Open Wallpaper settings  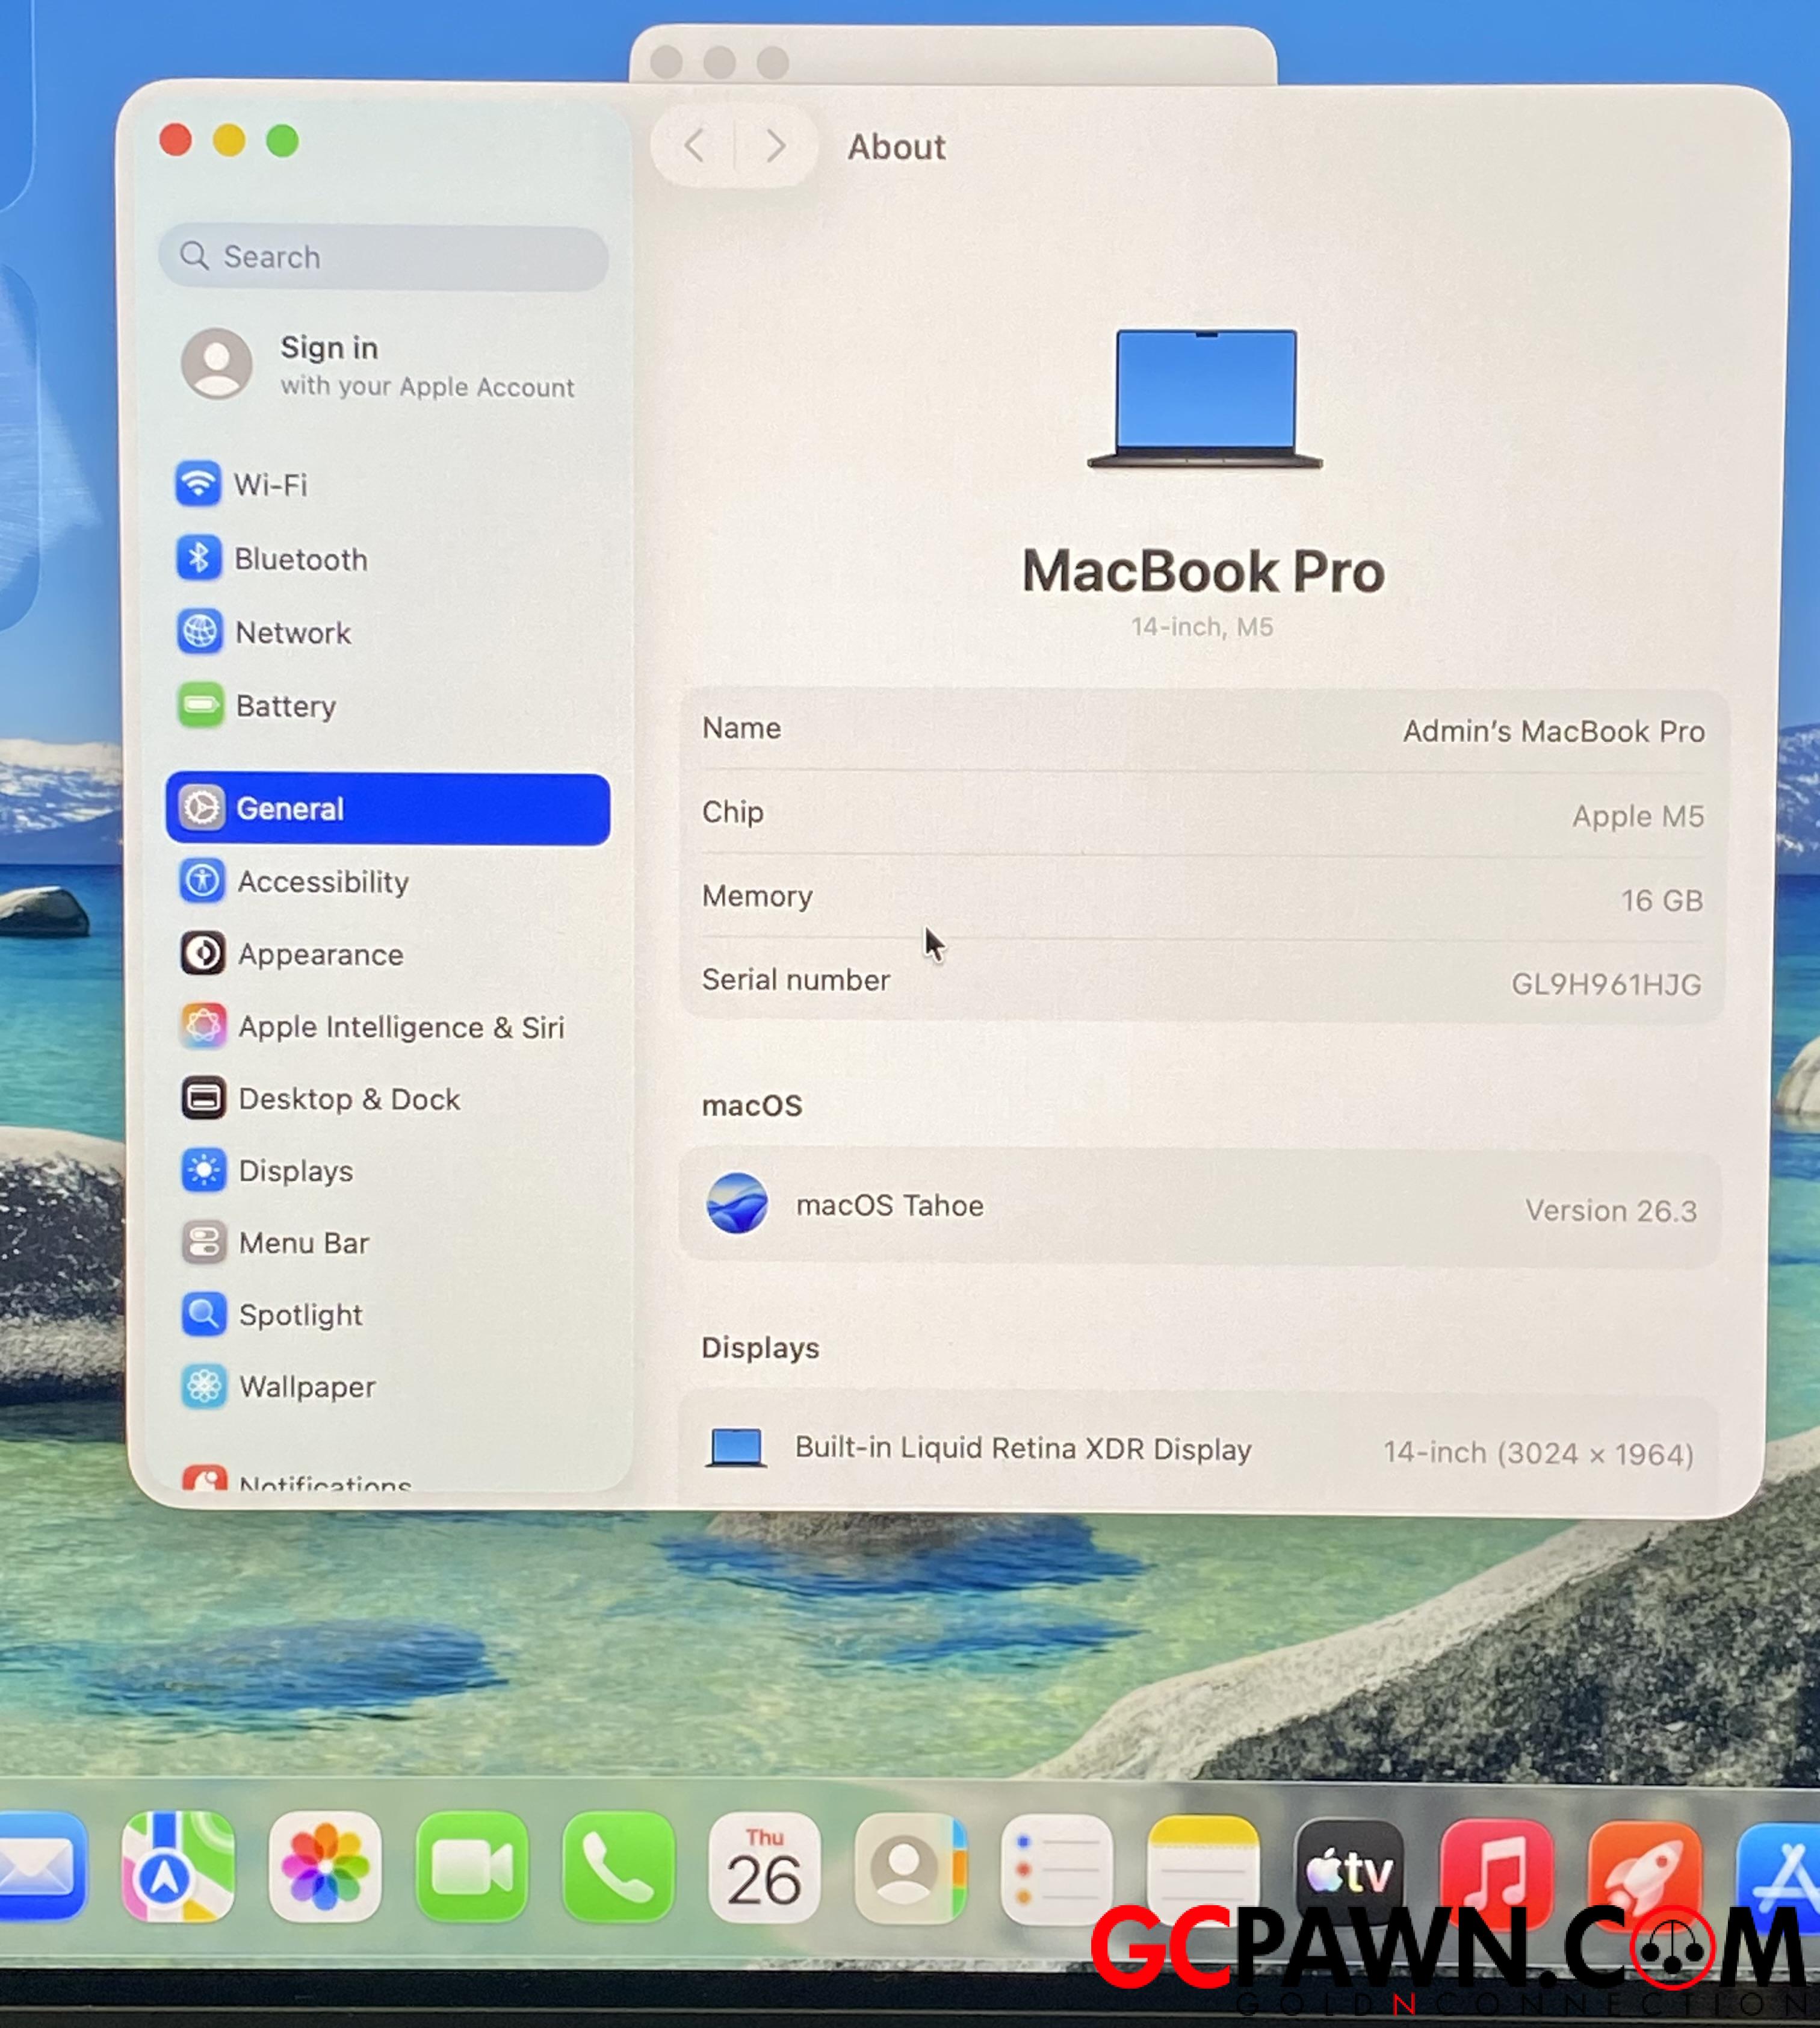pyautogui.click(x=307, y=1388)
